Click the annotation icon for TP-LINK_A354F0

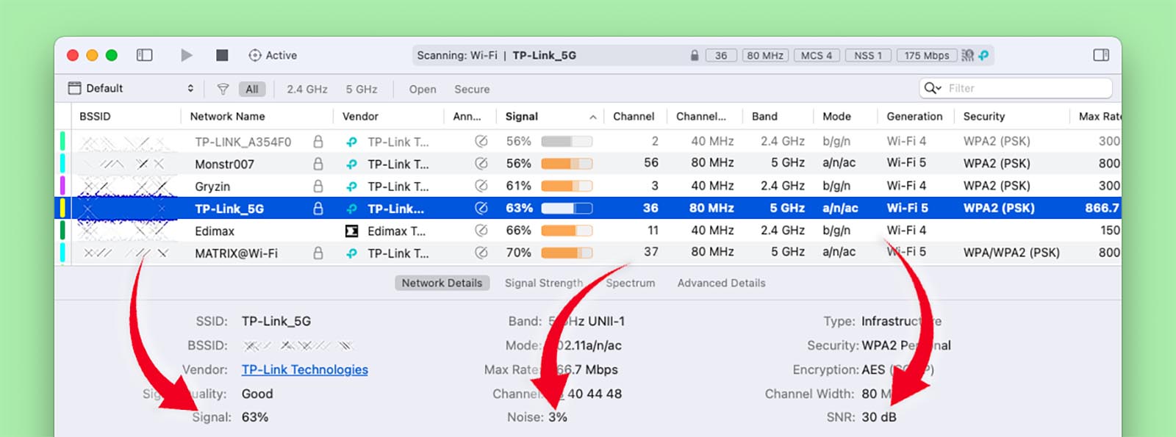(x=481, y=141)
